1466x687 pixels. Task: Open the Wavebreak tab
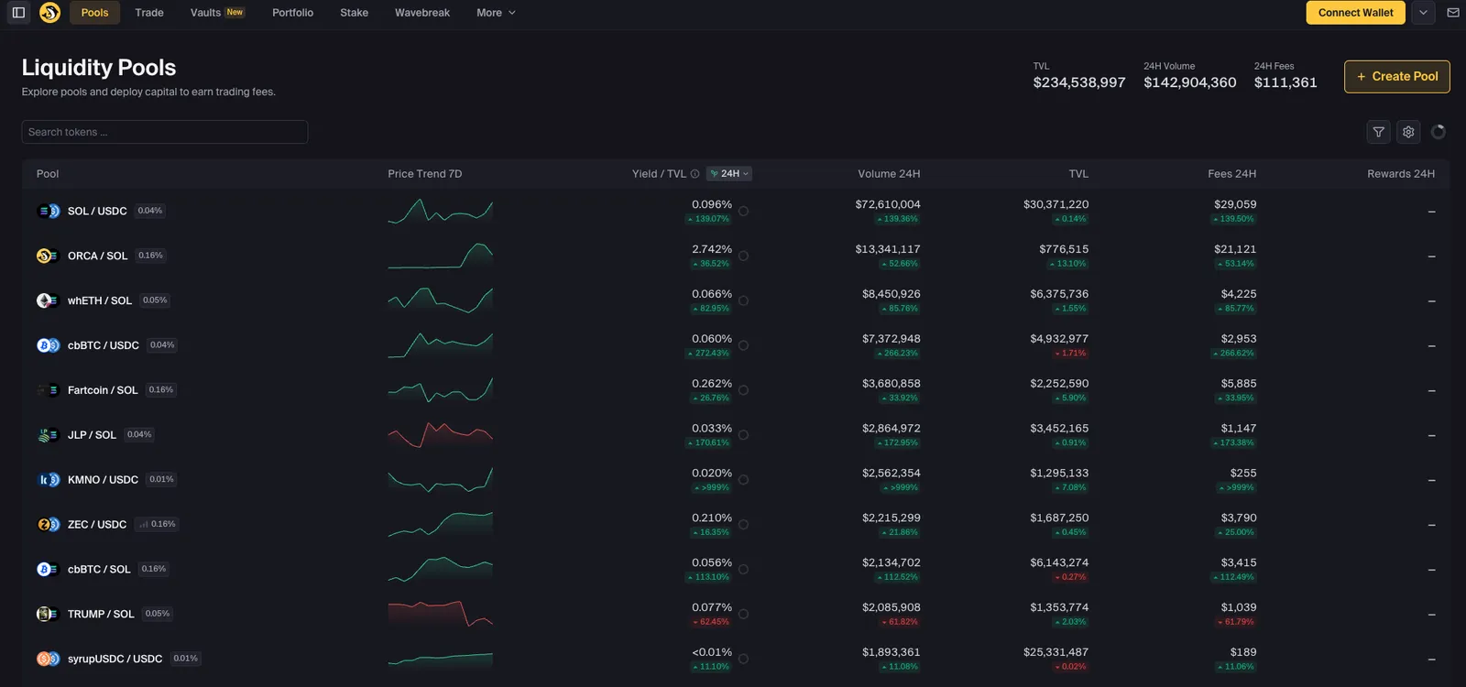(422, 13)
